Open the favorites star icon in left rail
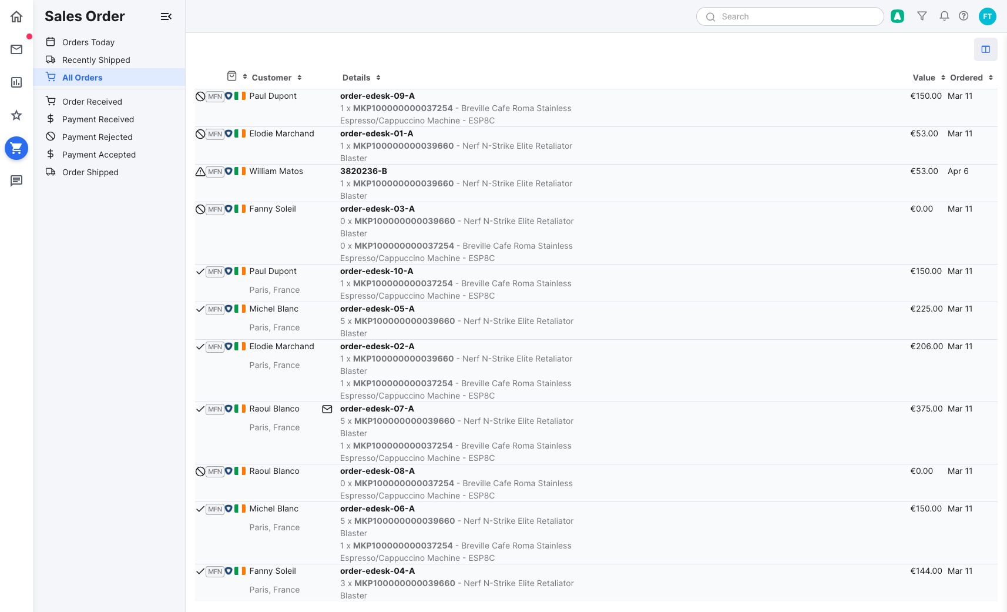The width and height of the screenshot is (1007, 612). point(16,115)
